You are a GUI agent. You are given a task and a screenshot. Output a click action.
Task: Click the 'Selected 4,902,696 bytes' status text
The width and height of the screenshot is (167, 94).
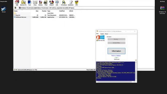click(27, 70)
